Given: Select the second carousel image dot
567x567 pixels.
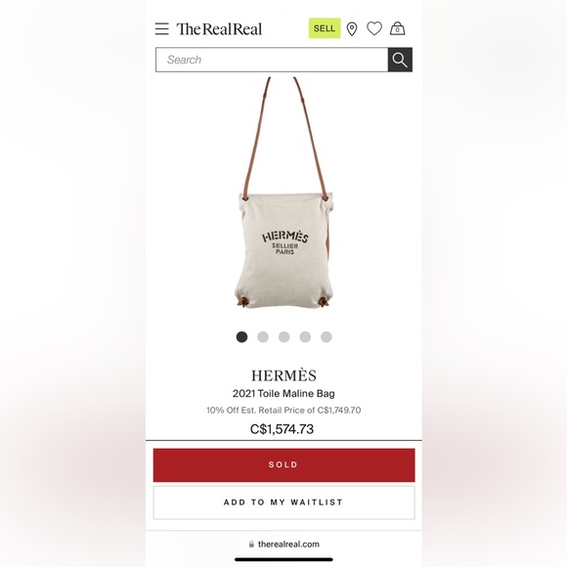Looking at the screenshot, I should [263, 337].
